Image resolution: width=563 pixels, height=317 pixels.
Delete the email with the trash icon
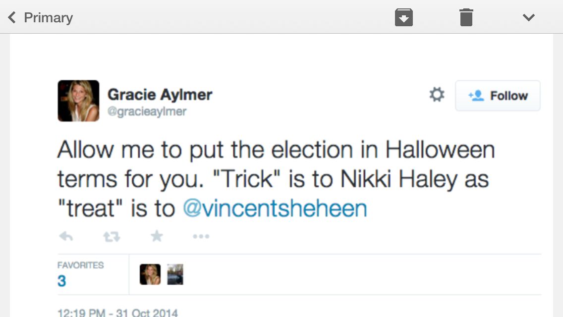click(x=466, y=18)
